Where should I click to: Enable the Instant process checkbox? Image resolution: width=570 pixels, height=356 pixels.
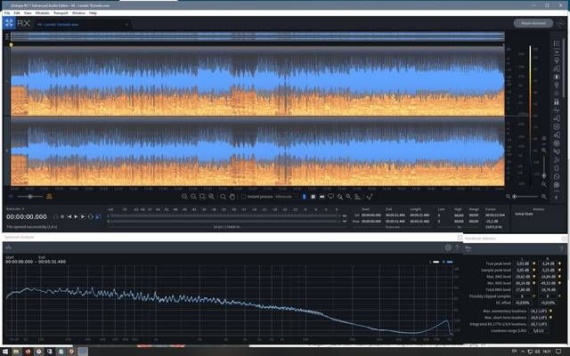click(243, 196)
